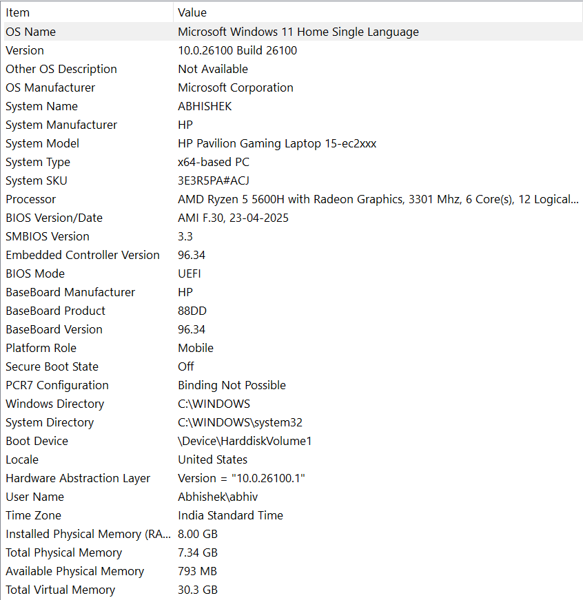The width and height of the screenshot is (583, 600).
Task: Select the BIOS Version/Date row label
Action: (54, 218)
